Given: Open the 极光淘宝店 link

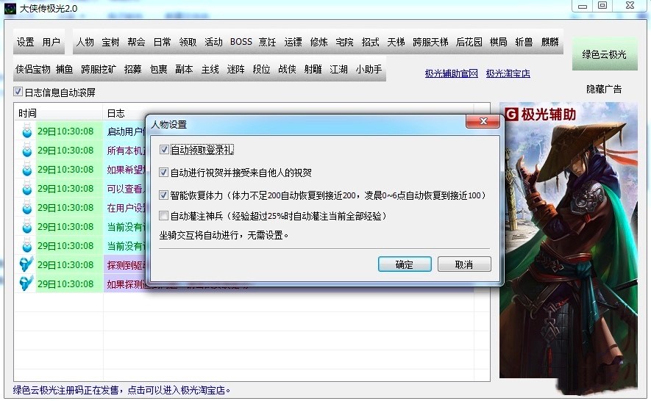Looking at the screenshot, I should [x=508, y=74].
